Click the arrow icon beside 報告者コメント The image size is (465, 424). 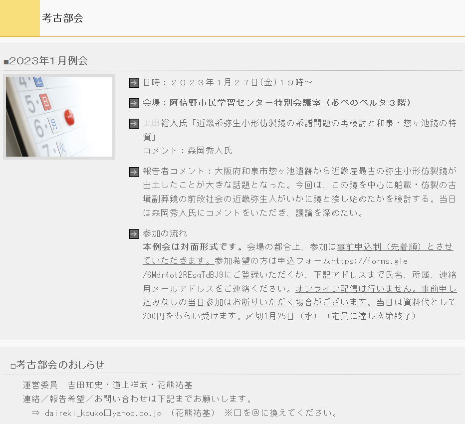pos(134,172)
